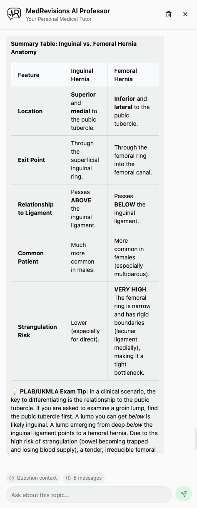
Task: Open the Question context chip
Action: point(33,478)
